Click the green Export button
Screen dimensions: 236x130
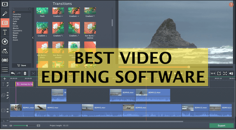[x=222, y=126]
